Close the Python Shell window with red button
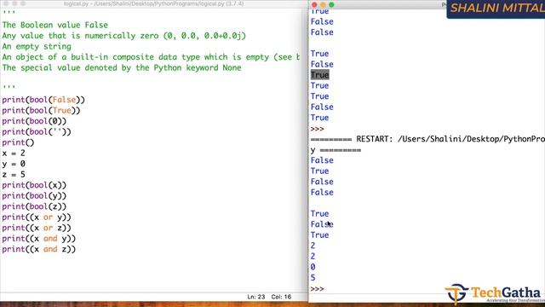The image size is (545, 307). 314,4
